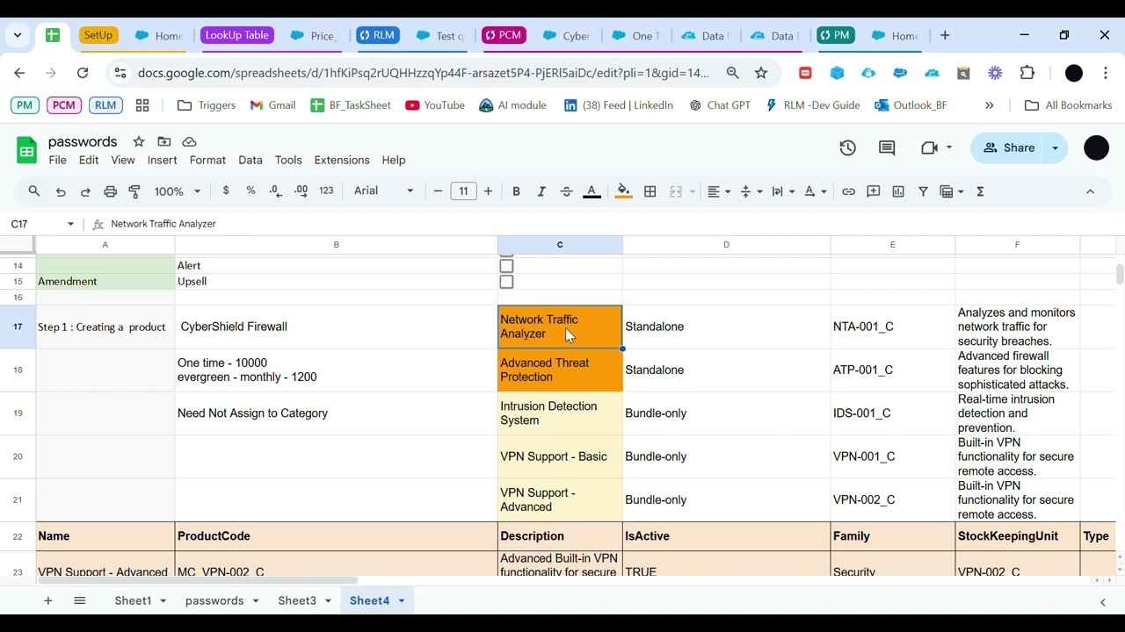Viewport: 1125px width, 632px height.
Task: Click the font size input field
Action: click(463, 191)
